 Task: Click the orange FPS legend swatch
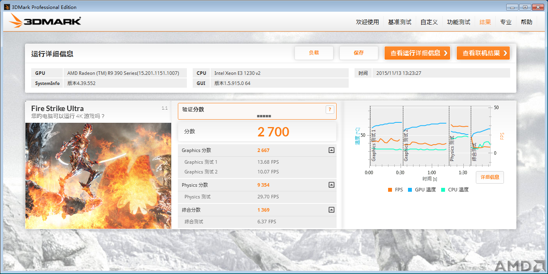click(x=390, y=190)
